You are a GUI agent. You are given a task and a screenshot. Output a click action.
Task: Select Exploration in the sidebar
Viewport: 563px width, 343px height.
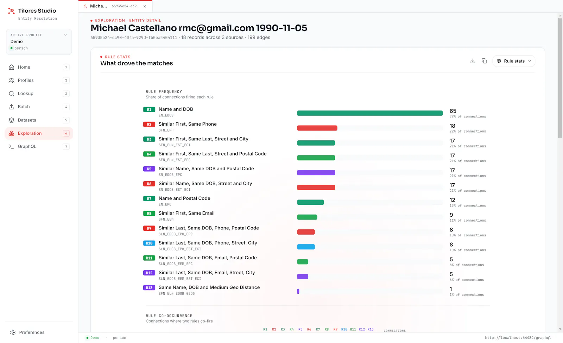coord(39,133)
